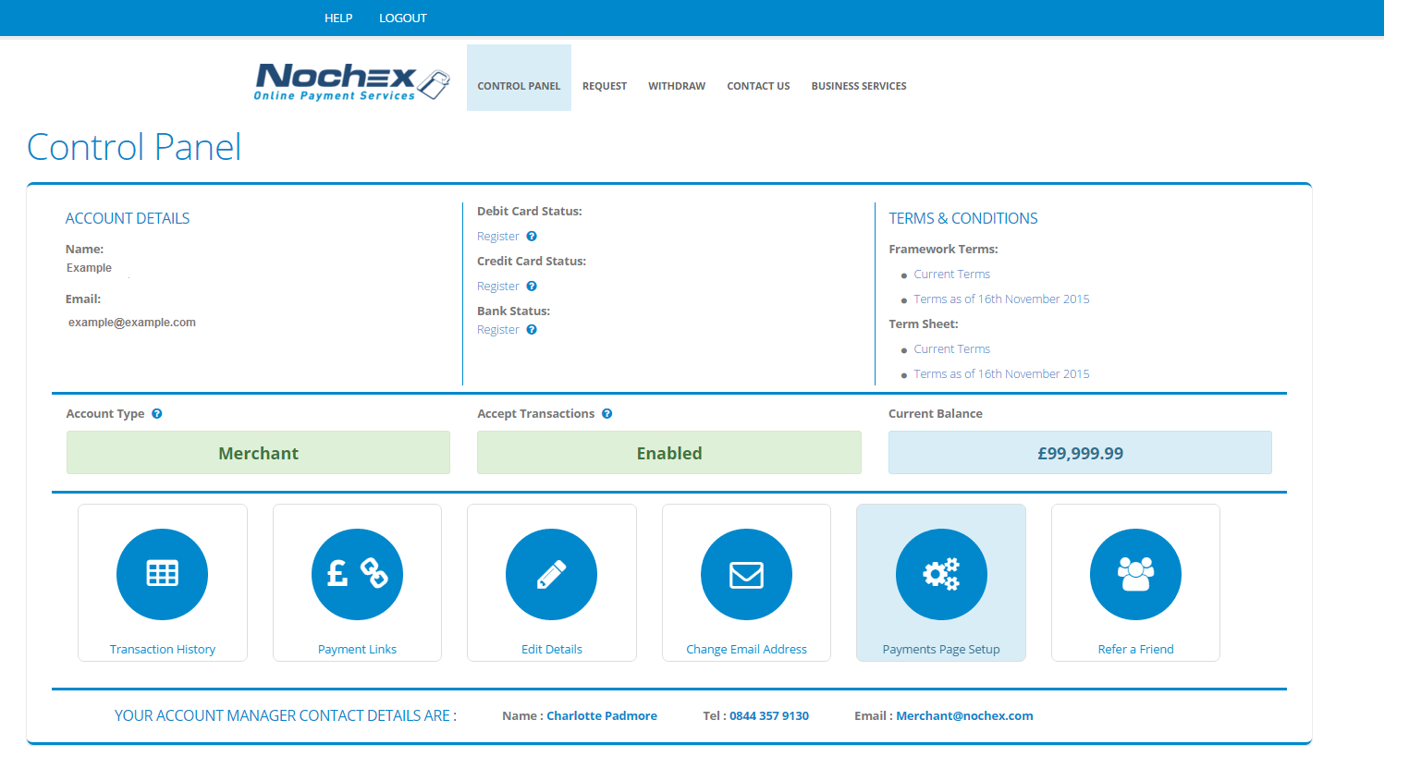Open the Transaction History grid icon
Viewport: 1409px width, 769px height.
[x=162, y=574]
